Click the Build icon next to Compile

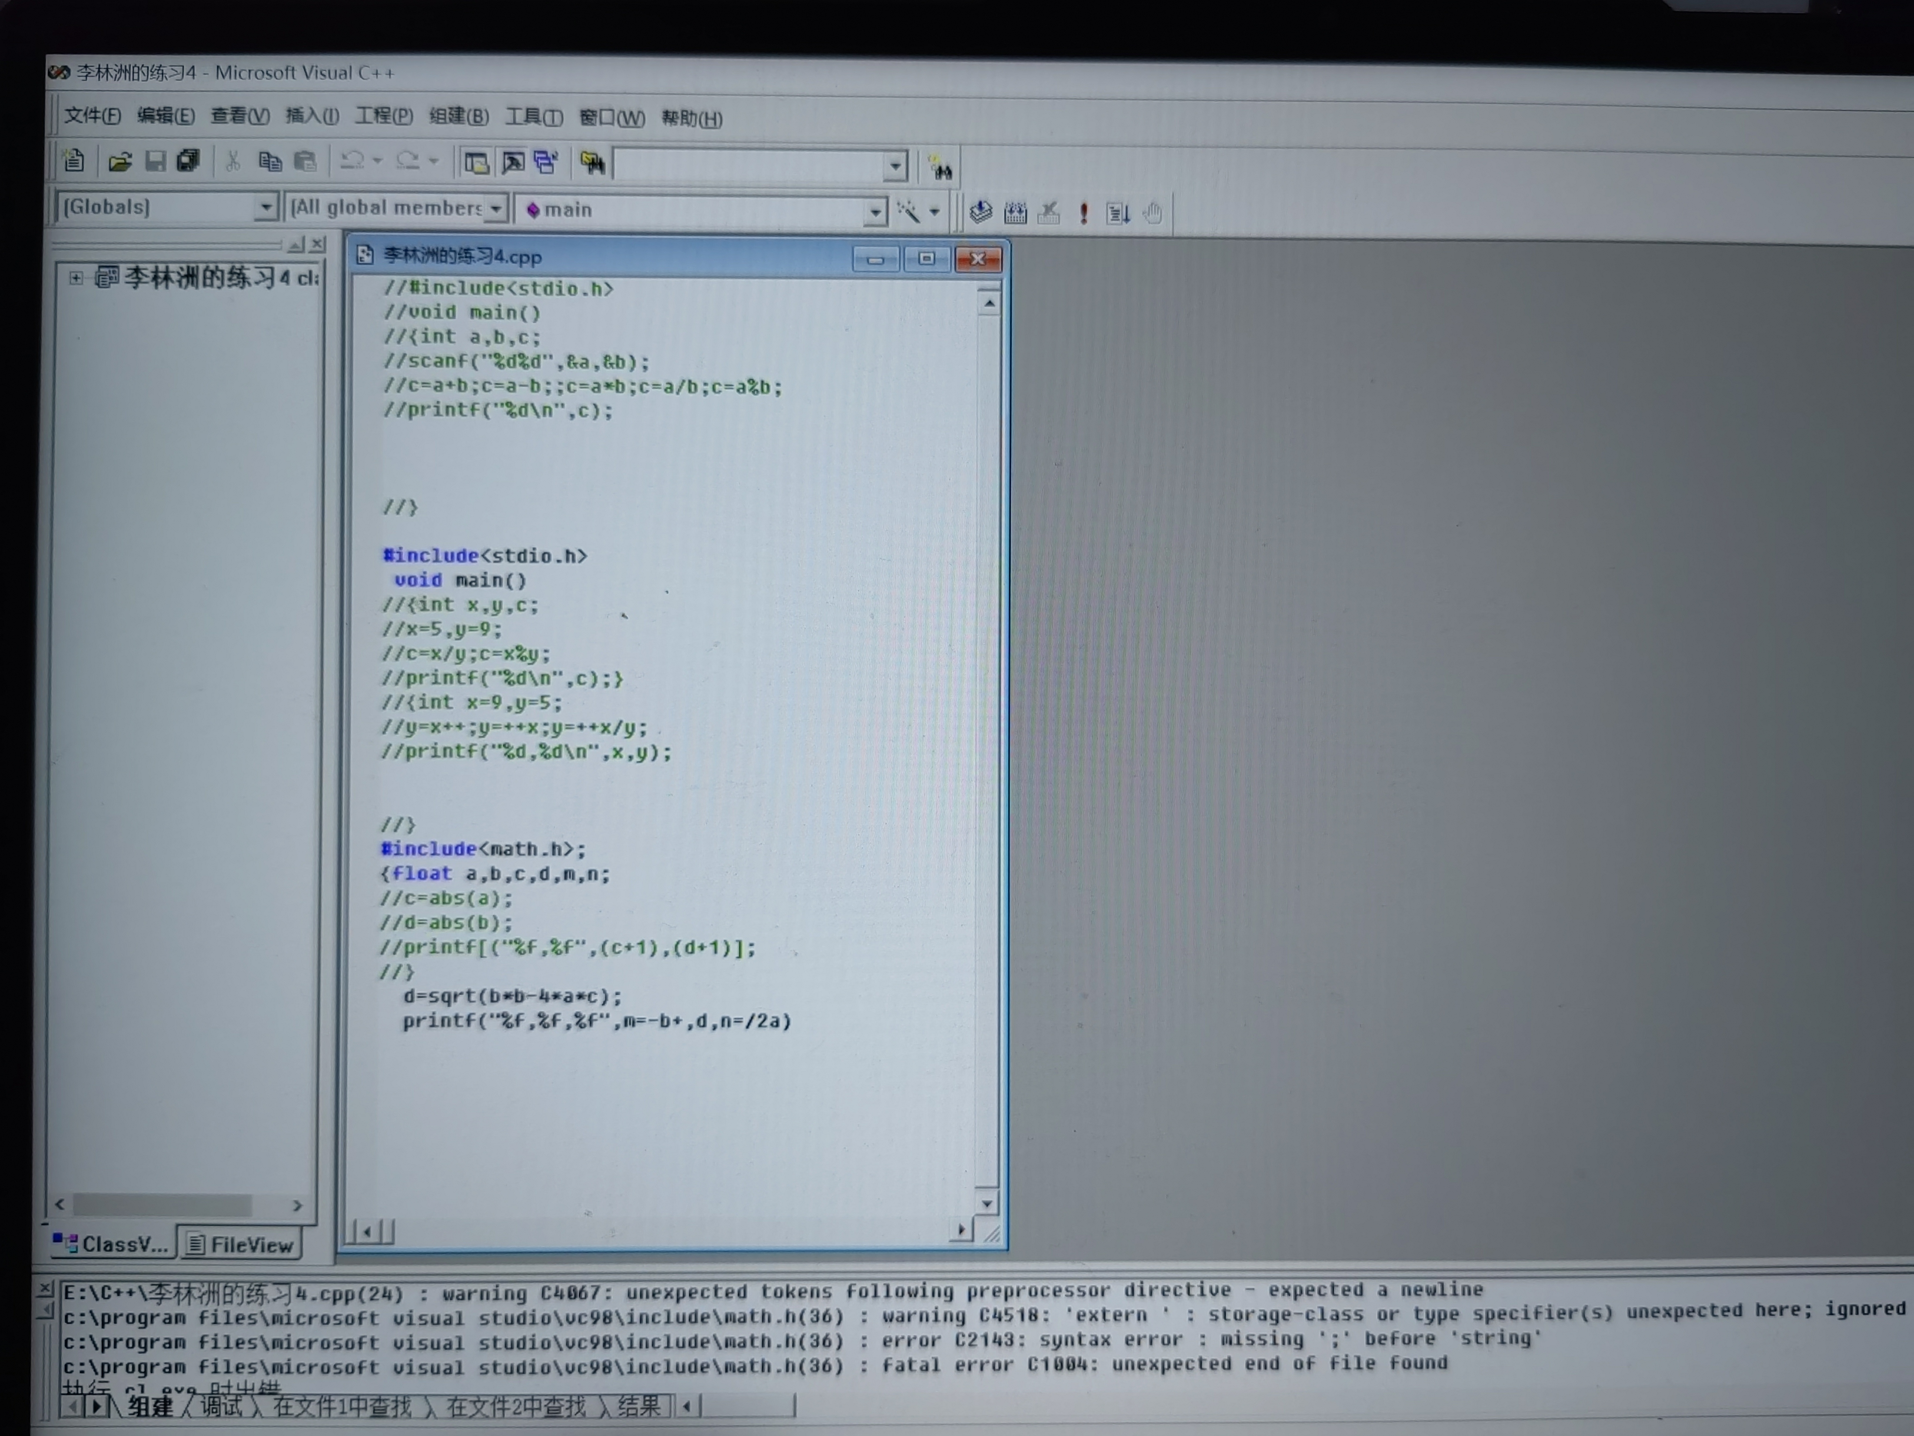[x=1015, y=213]
